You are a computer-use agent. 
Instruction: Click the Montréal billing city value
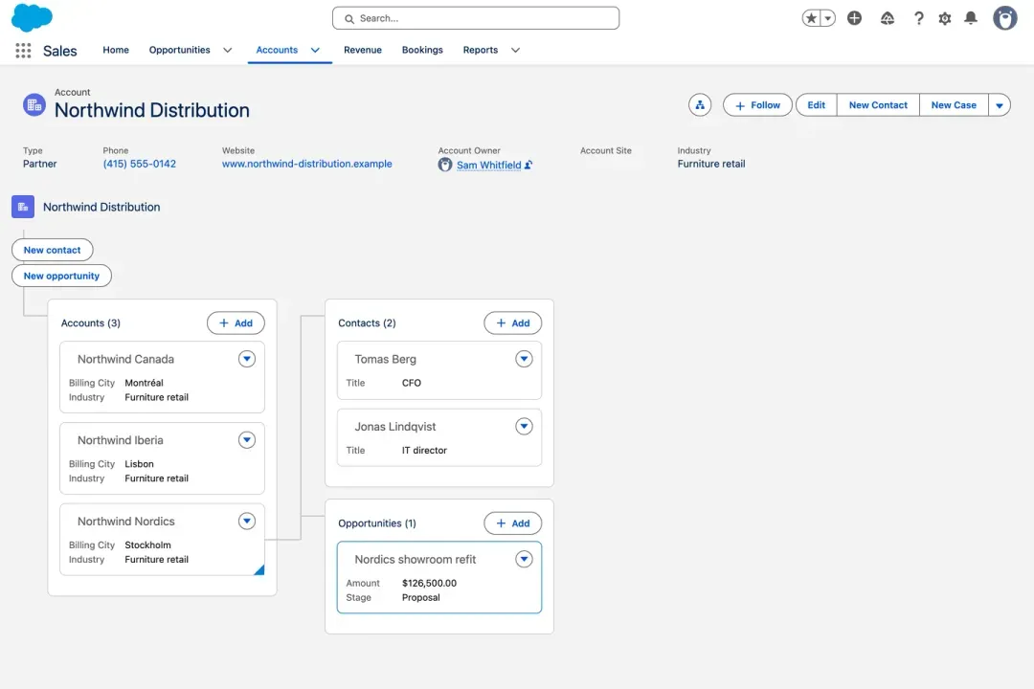click(144, 383)
